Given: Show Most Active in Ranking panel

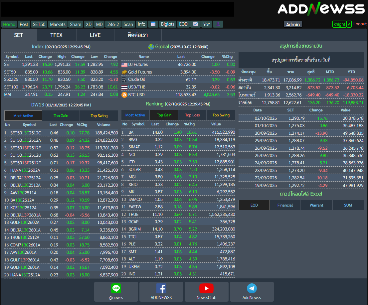Looking at the screenshot, I should (135, 115).
